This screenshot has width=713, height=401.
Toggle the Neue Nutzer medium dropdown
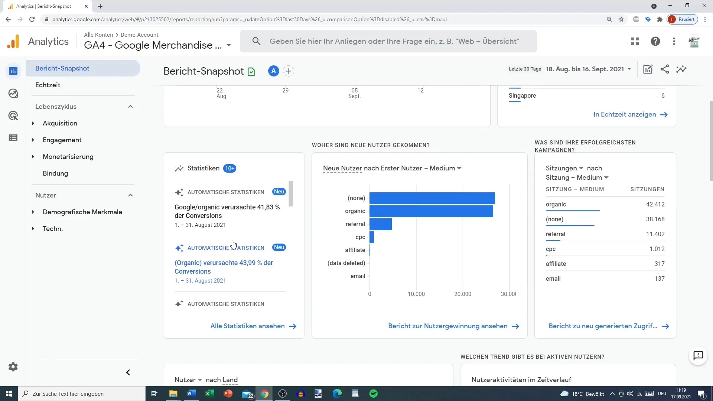coord(460,168)
